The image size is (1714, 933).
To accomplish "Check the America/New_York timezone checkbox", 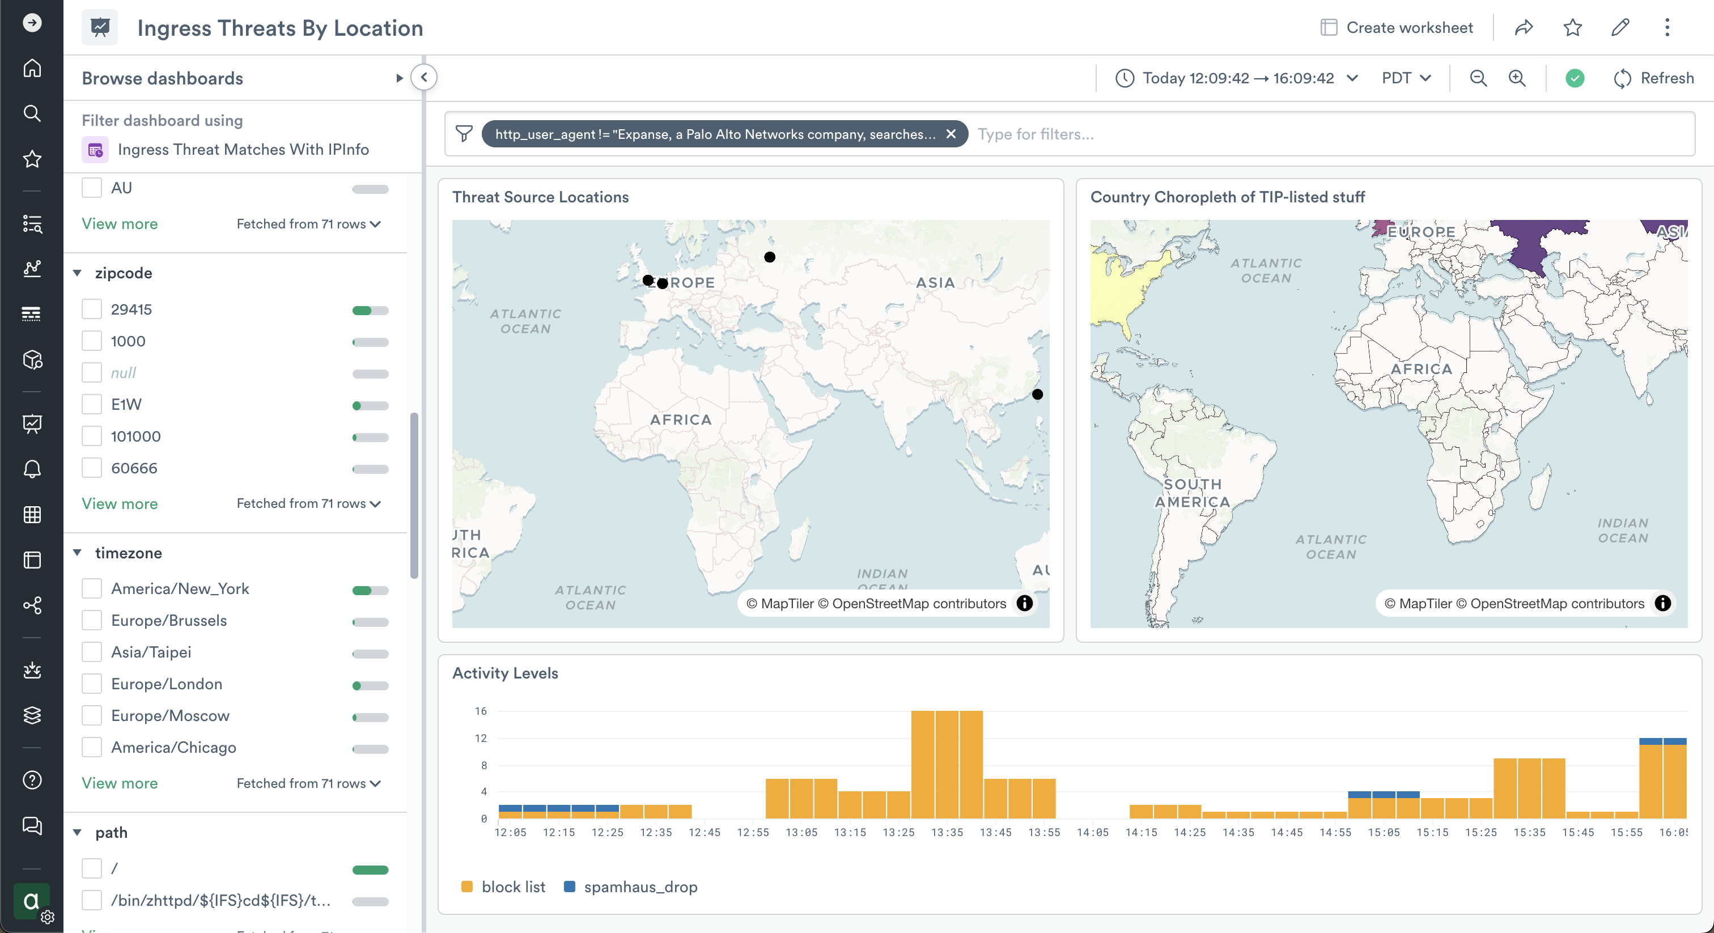I will click(x=92, y=589).
